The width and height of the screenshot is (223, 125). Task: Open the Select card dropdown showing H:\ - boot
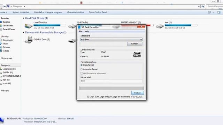coord(111,40)
